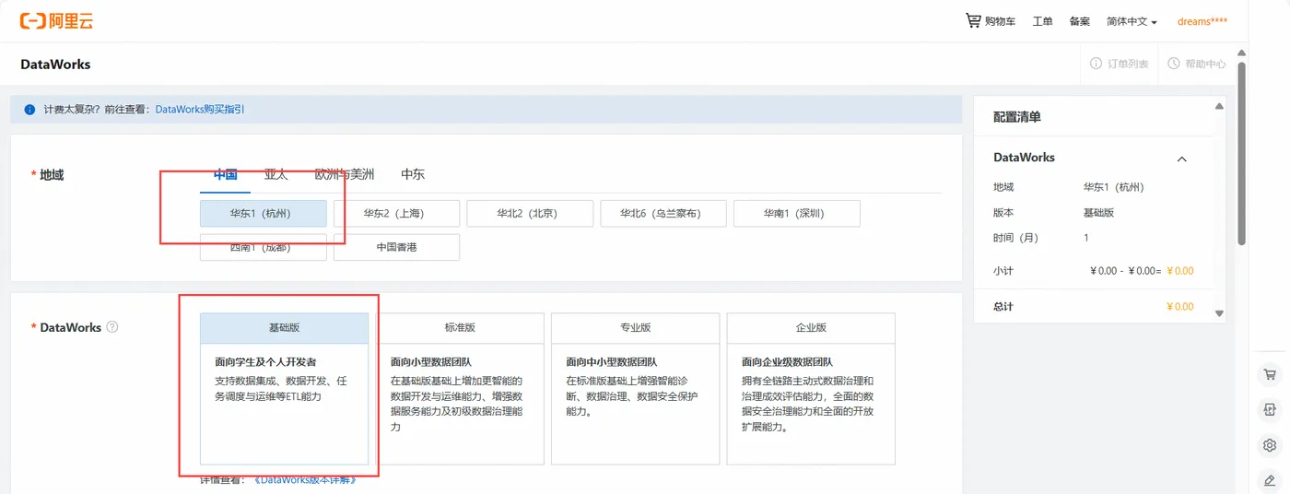Click 订单列表 link
The image size is (1290, 494).
tap(1128, 65)
